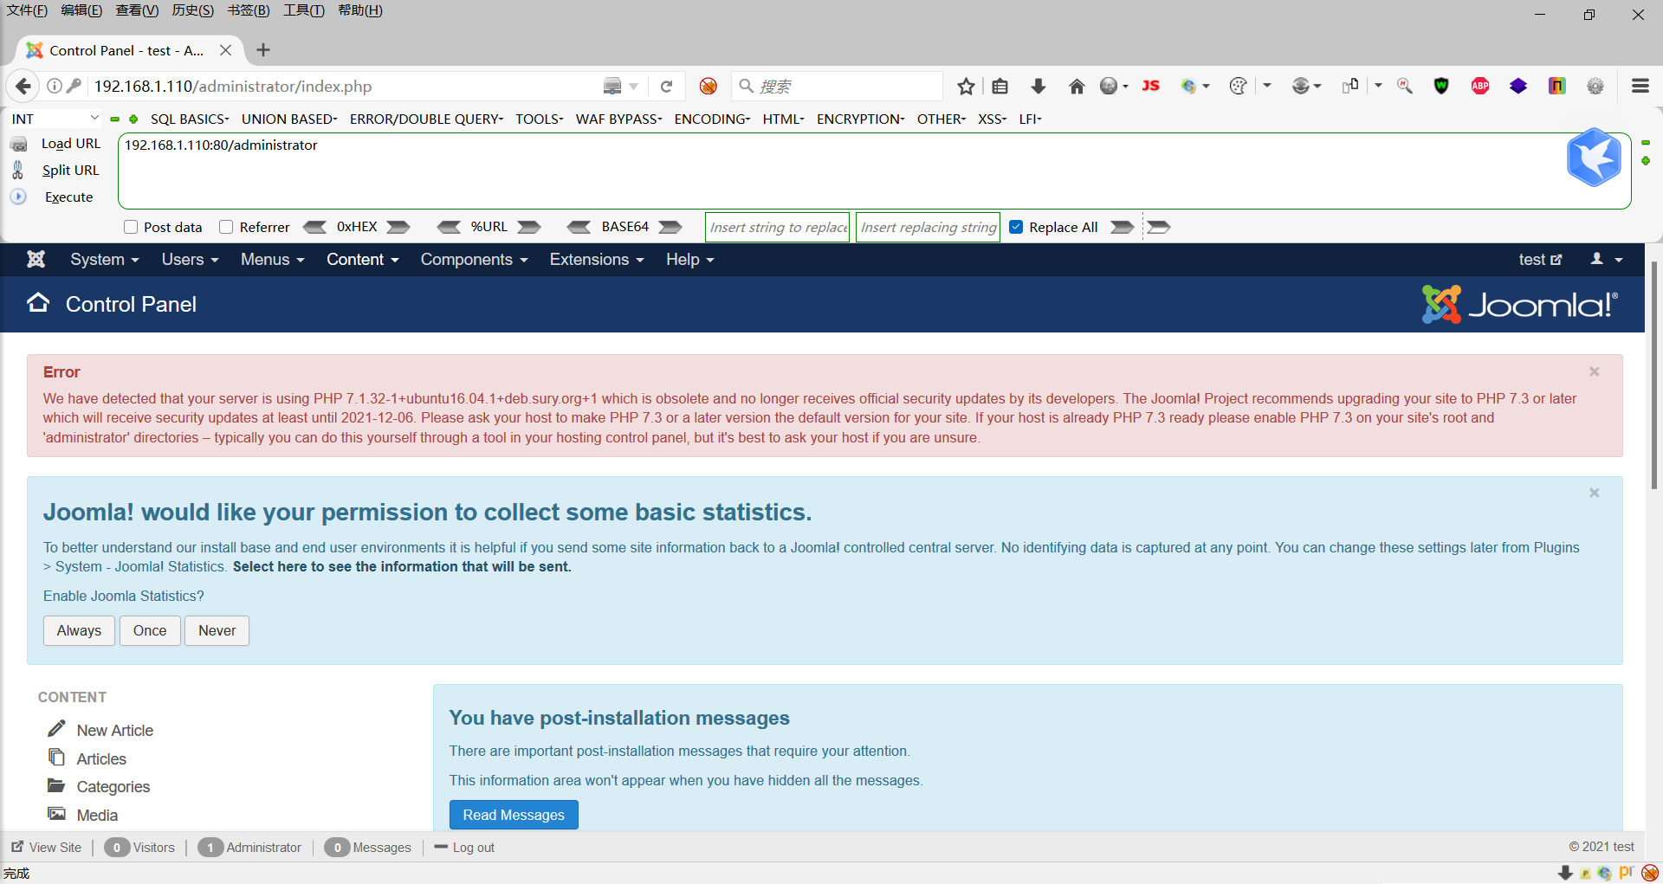This screenshot has width=1663, height=884.
Task: Close the Control Panel browser tab
Action: [225, 50]
